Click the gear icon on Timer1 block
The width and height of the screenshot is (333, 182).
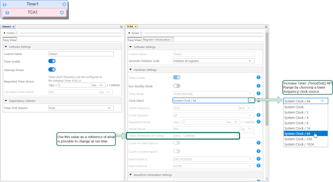pos(64,4)
